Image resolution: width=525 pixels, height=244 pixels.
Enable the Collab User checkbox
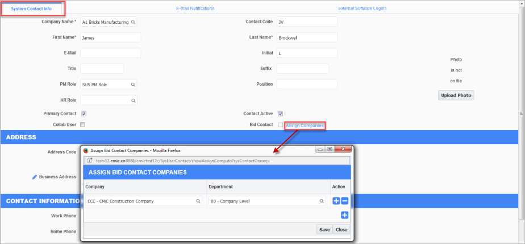[82, 125]
